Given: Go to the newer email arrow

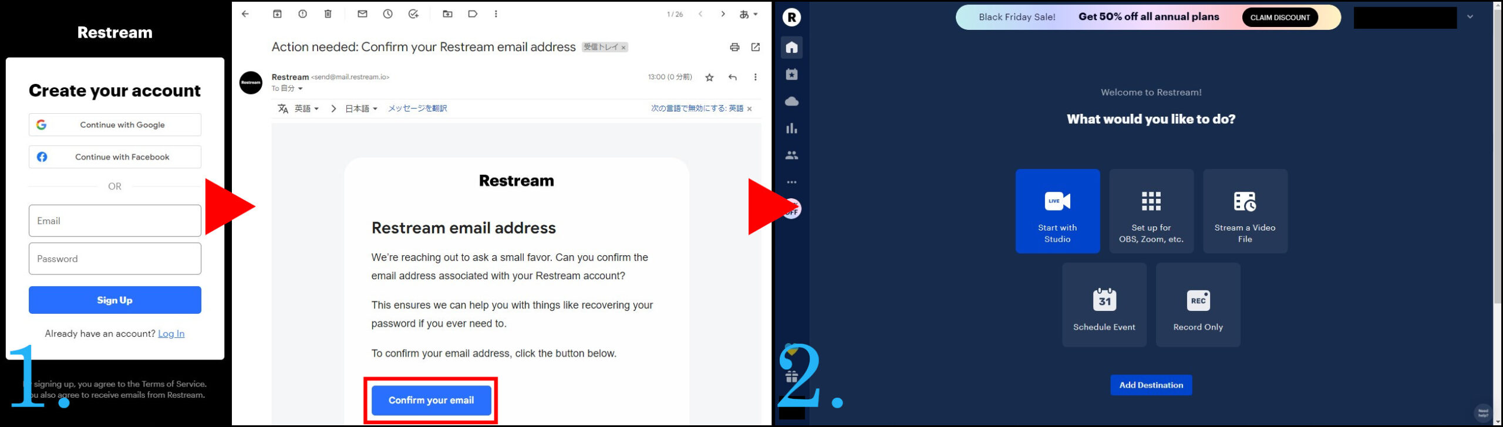Looking at the screenshot, I should 700,14.
